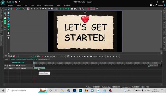
Task: Expand the Blend mode dropdown for Layer 3
Action: [x=15, y=68]
